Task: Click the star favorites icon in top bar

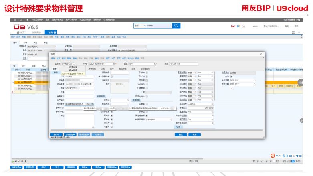Action: [299, 20]
